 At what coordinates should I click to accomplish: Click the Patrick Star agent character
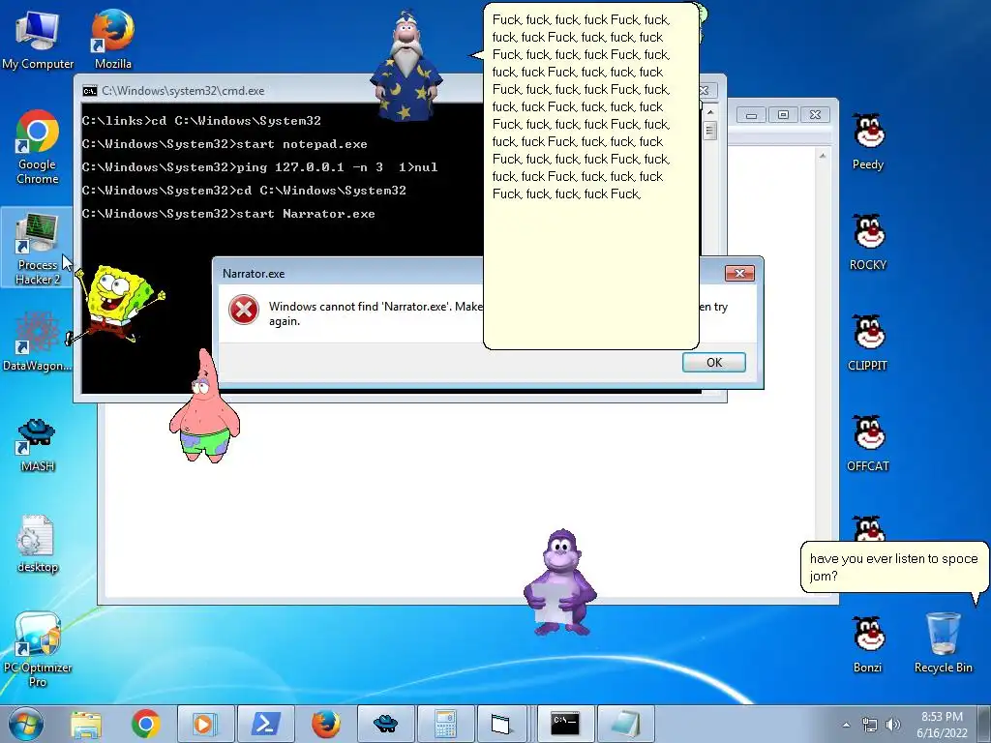(204, 405)
